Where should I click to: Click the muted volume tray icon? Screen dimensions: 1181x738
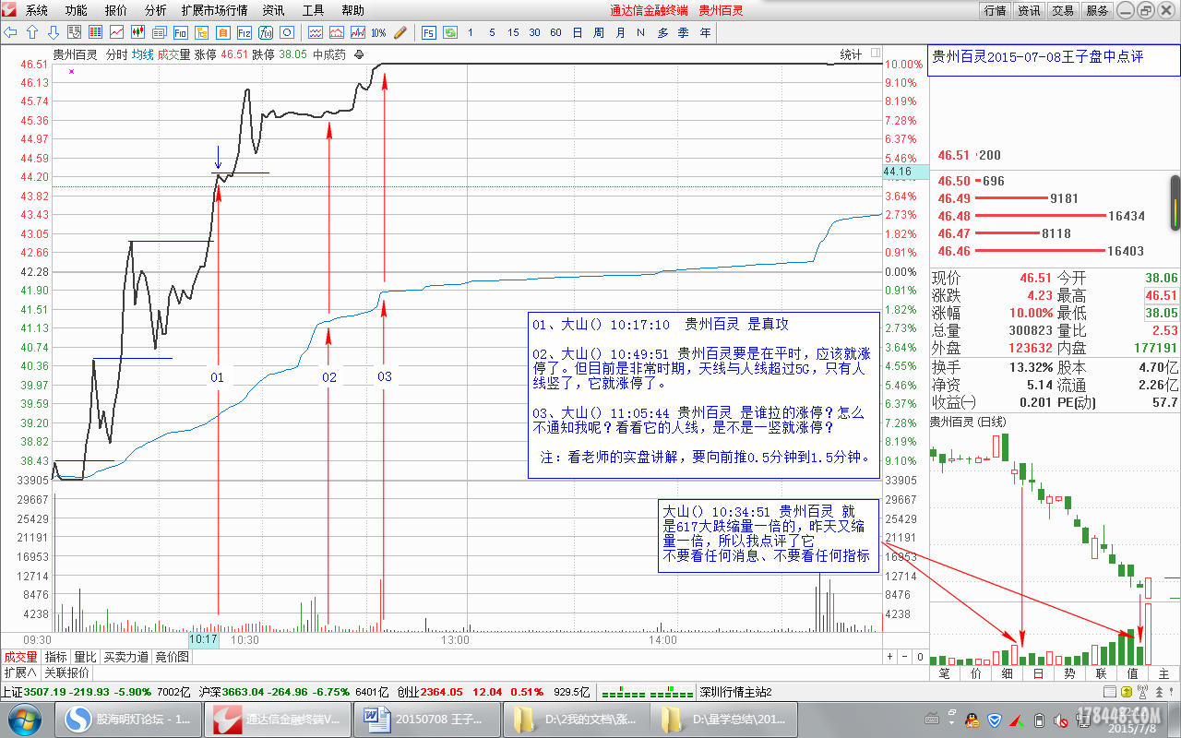tap(1060, 720)
